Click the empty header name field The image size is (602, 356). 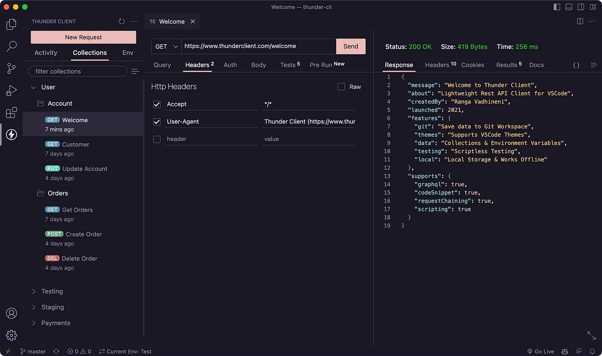212,139
